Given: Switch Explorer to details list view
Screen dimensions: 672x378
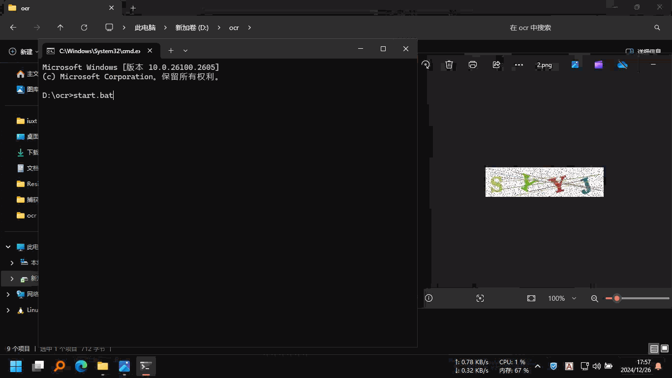Looking at the screenshot, I should tap(654, 349).
